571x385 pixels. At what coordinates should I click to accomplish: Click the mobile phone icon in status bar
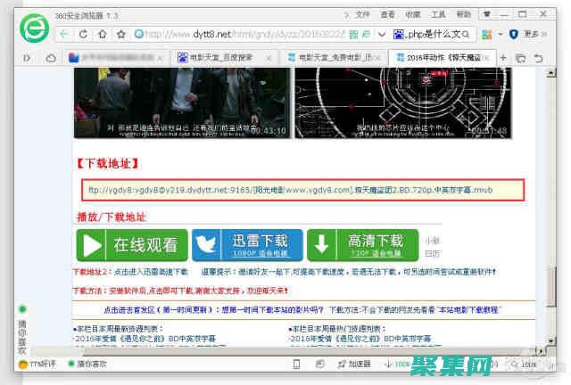296,364
